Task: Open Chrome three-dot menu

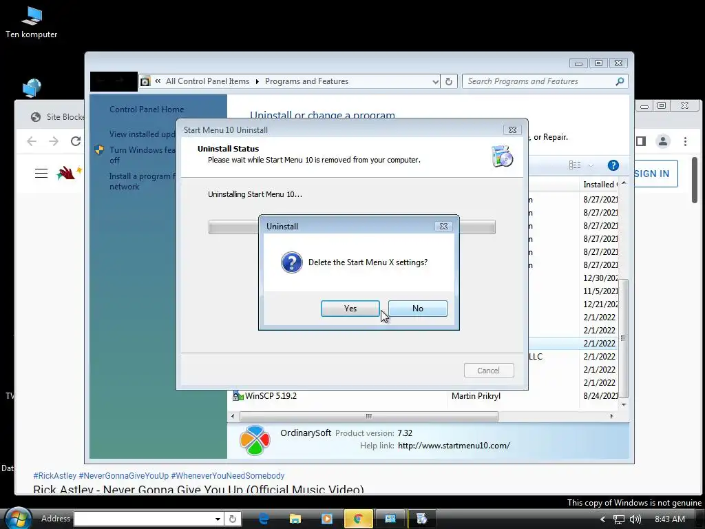Action: [x=685, y=141]
